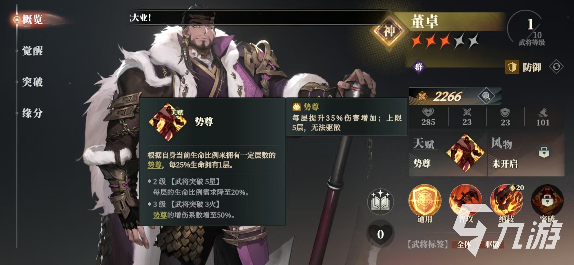
Task: Select the 普攻 skill icon
Action: 466,201
